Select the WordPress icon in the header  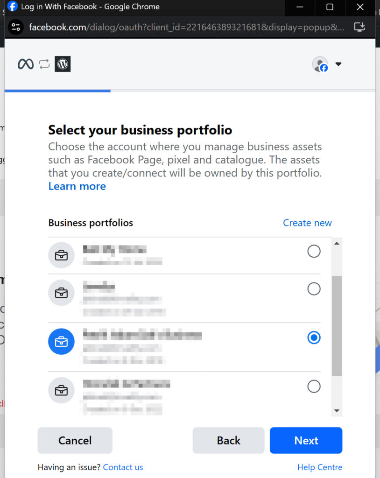63,64
